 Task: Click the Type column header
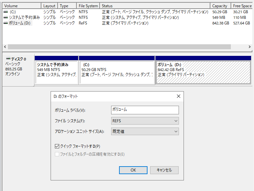click(67, 6)
